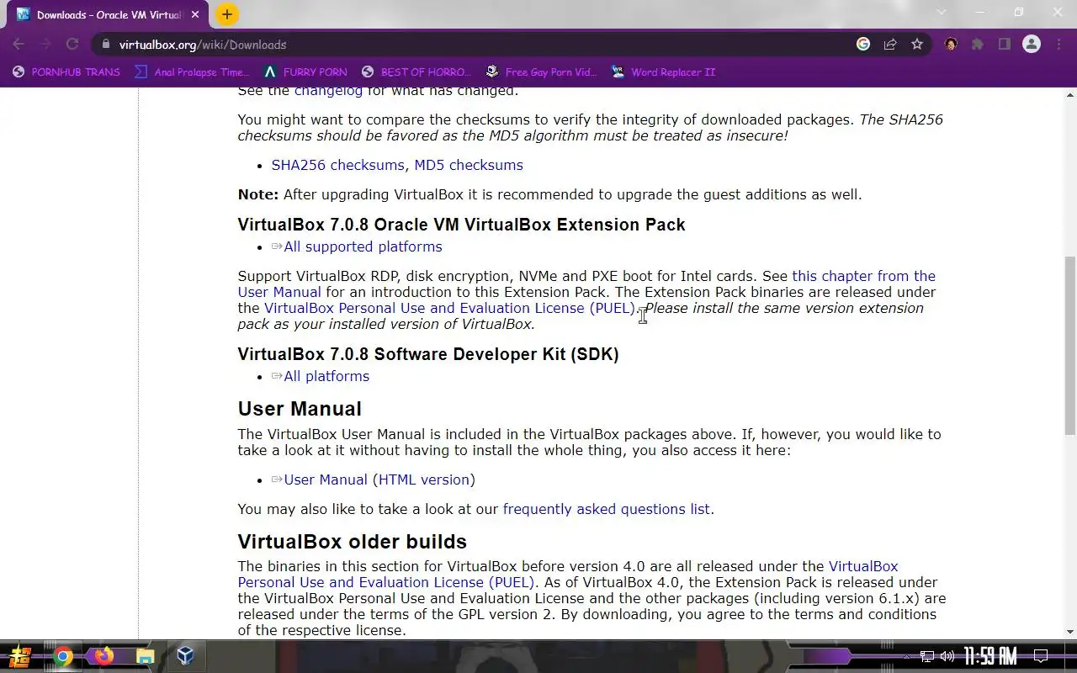This screenshot has width=1077, height=673.
Task: Click the round avatar extension icon
Action: coord(951,45)
